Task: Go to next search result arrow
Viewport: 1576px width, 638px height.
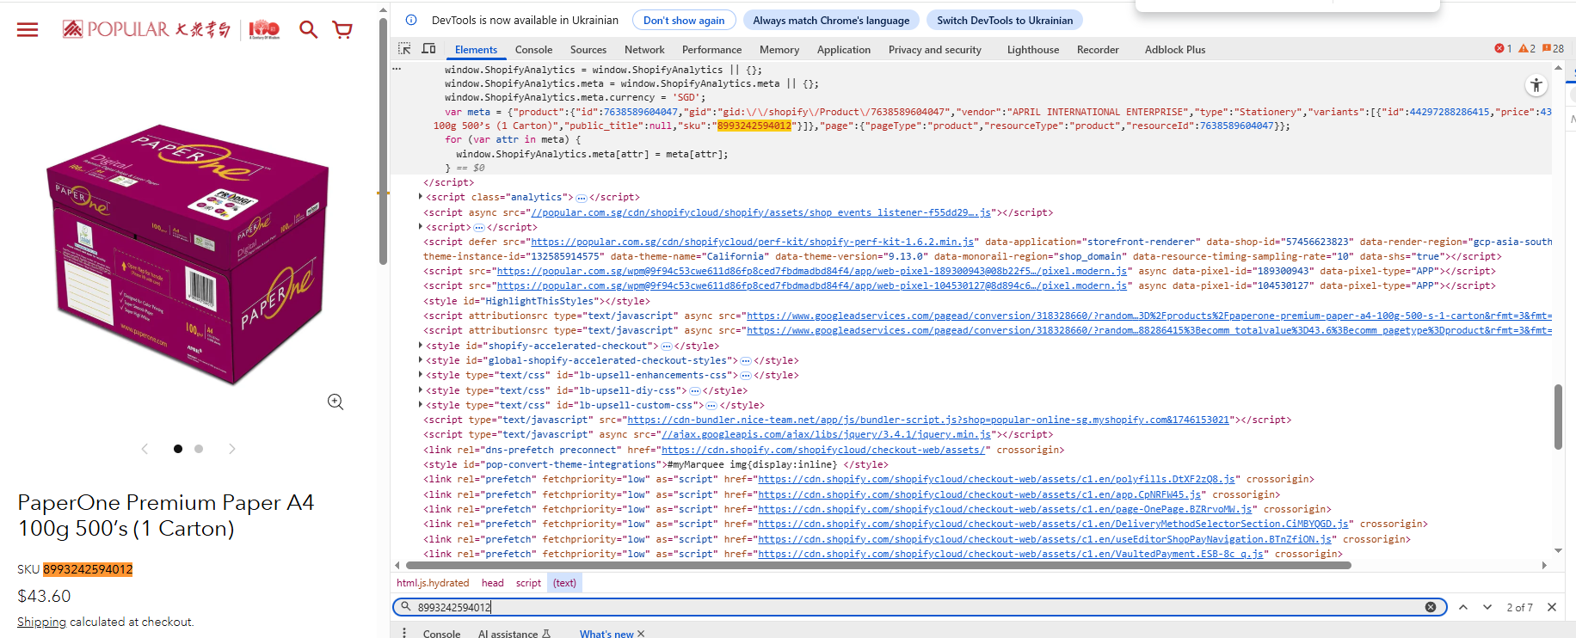Action: click(x=1487, y=607)
